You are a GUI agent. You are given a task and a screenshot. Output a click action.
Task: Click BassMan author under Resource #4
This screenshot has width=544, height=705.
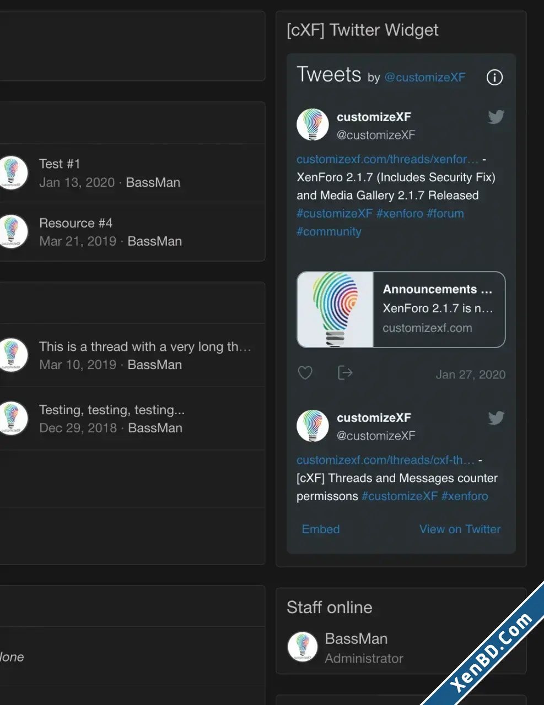pos(155,241)
